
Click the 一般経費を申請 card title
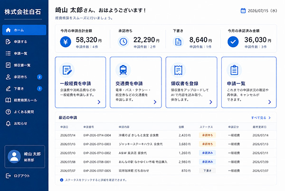[76, 84]
